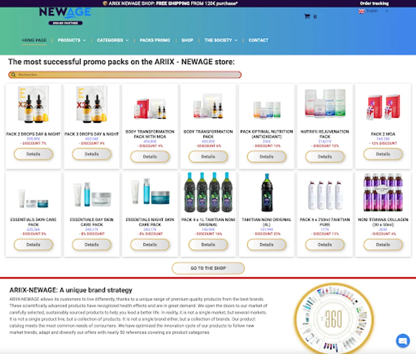This screenshot has width=416, height=354.
Task: Click the NEWAGE logo
Action: (65, 16)
